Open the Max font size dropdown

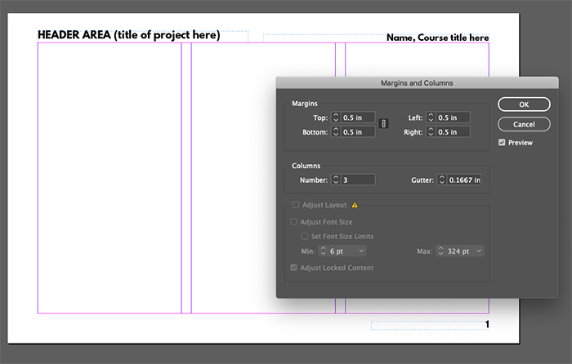[479, 251]
